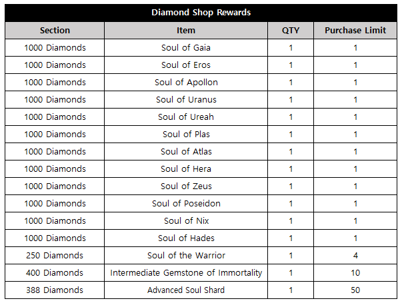The width and height of the screenshot is (402, 303).
Task: Select the Soul of Apollon row item
Action: [186, 82]
